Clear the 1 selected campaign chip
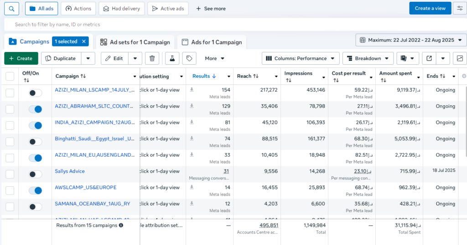 pyautogui.click(x=84, y=41)
